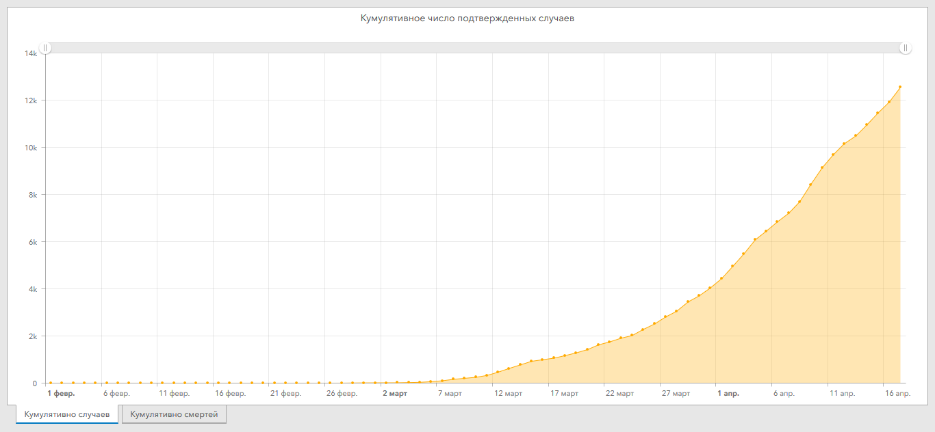The width and height of the screenshot is (935, 432).
Task: Click the data point above 27 март
Action: (x=665, y=316)
